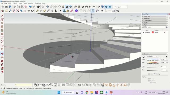Select the Protractor tool
The height and width of the screenshot is (95, 170).
45,11
